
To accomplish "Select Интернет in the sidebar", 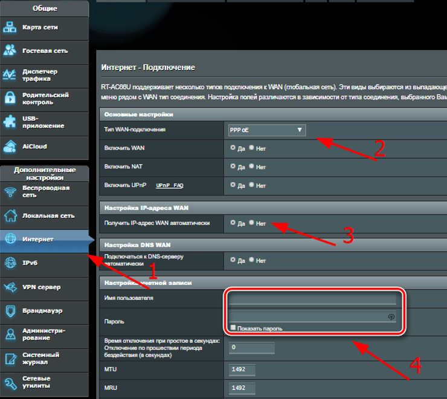I will coord(44,241).
